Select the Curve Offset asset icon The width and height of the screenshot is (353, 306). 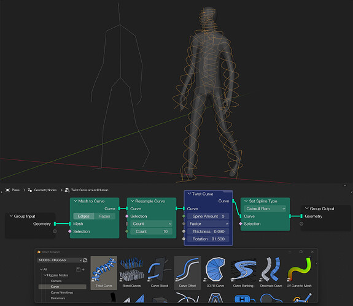coord(187,270)
